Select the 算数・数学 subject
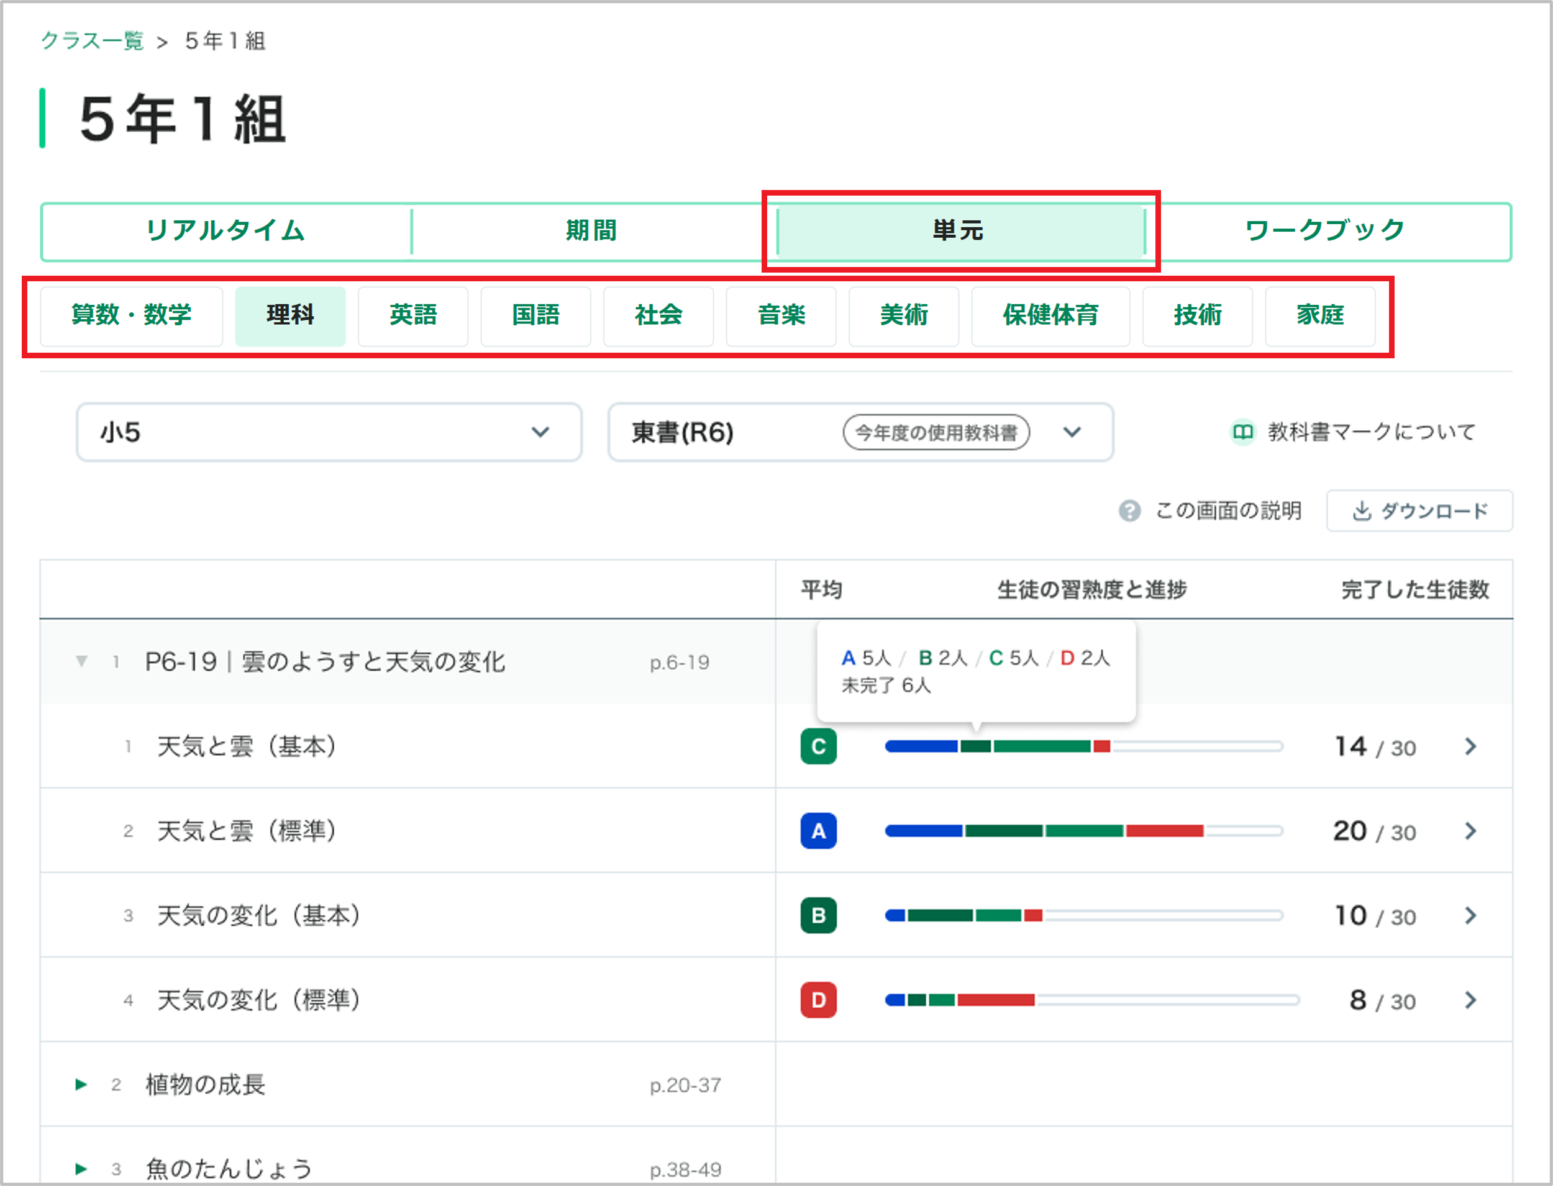This screenshot has width=1553, height=1186. point(131,315)
